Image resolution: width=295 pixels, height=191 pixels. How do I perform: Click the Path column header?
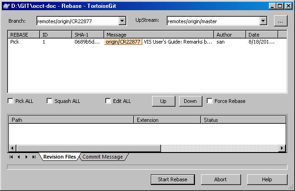(x=71, y=120)
